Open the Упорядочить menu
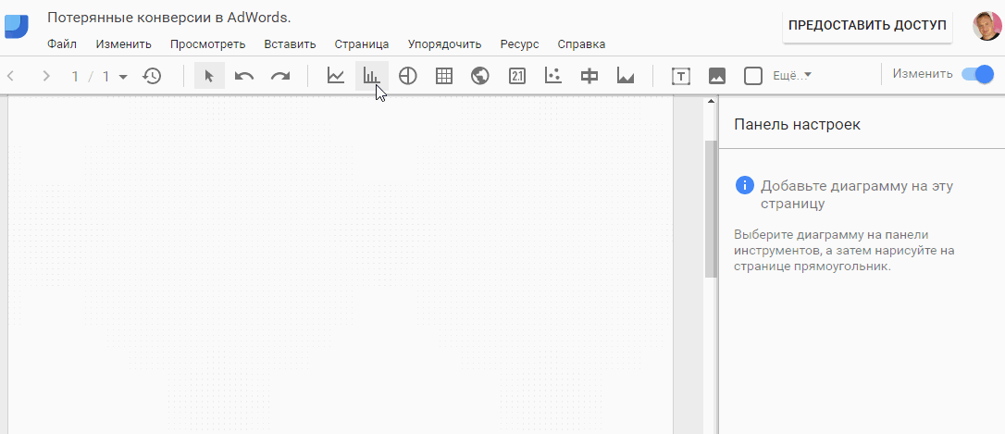 pos(444,44)
